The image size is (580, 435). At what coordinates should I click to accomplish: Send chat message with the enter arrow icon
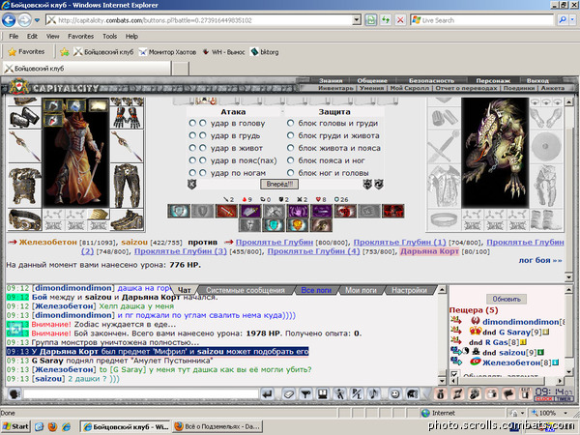click(267, 394)
